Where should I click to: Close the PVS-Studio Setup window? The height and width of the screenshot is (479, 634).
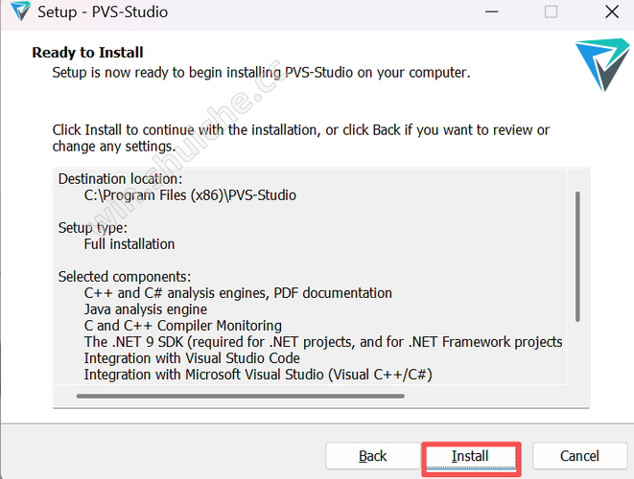[611, 13]
